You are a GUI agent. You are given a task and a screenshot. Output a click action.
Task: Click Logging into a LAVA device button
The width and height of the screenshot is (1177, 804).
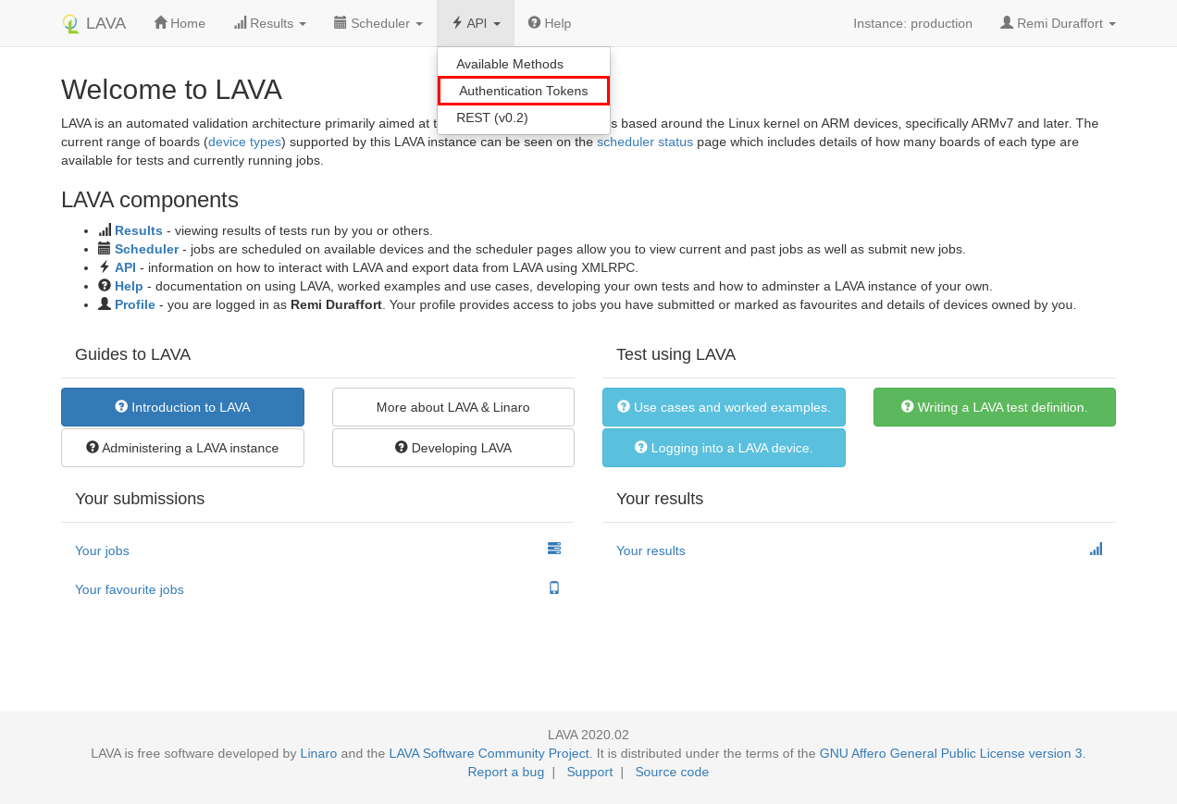[724, 448]
